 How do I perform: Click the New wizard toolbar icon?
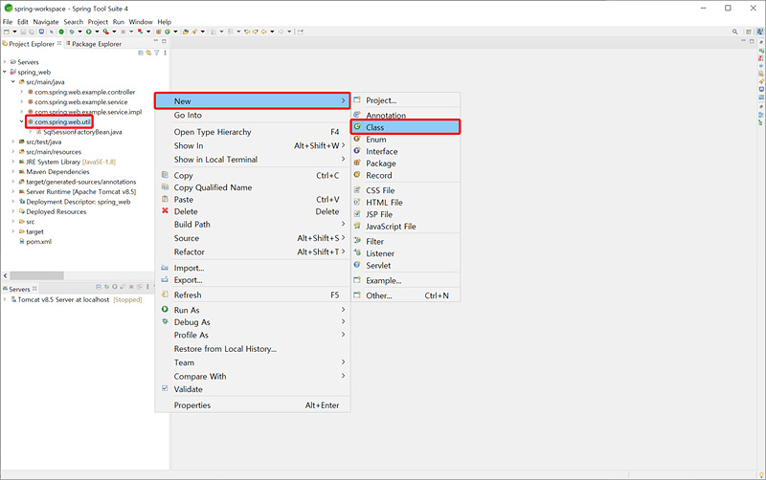[7, 32]
